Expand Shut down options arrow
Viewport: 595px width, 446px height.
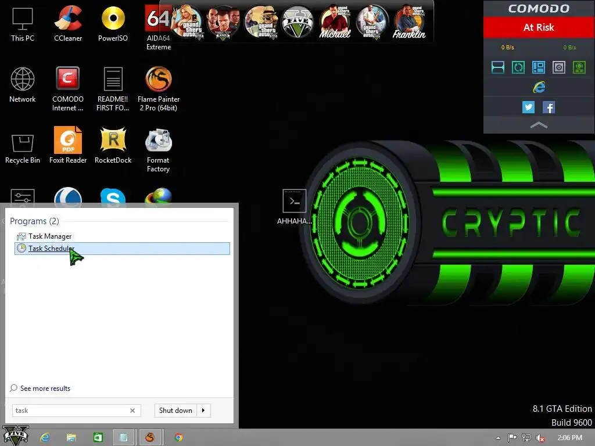pos(203,411)
